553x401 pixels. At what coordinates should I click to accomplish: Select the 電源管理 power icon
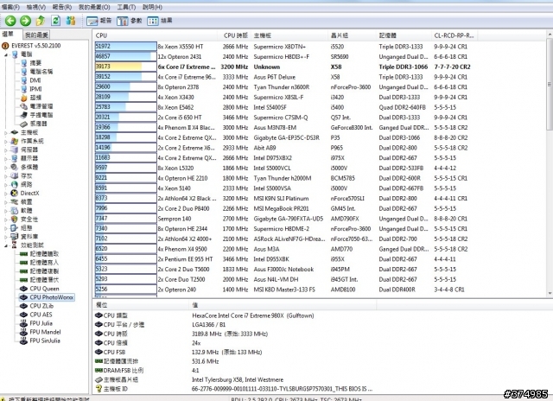[x=23, y=106]
